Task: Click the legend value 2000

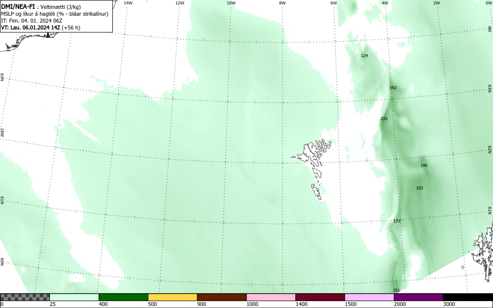Action: point(400,304)
